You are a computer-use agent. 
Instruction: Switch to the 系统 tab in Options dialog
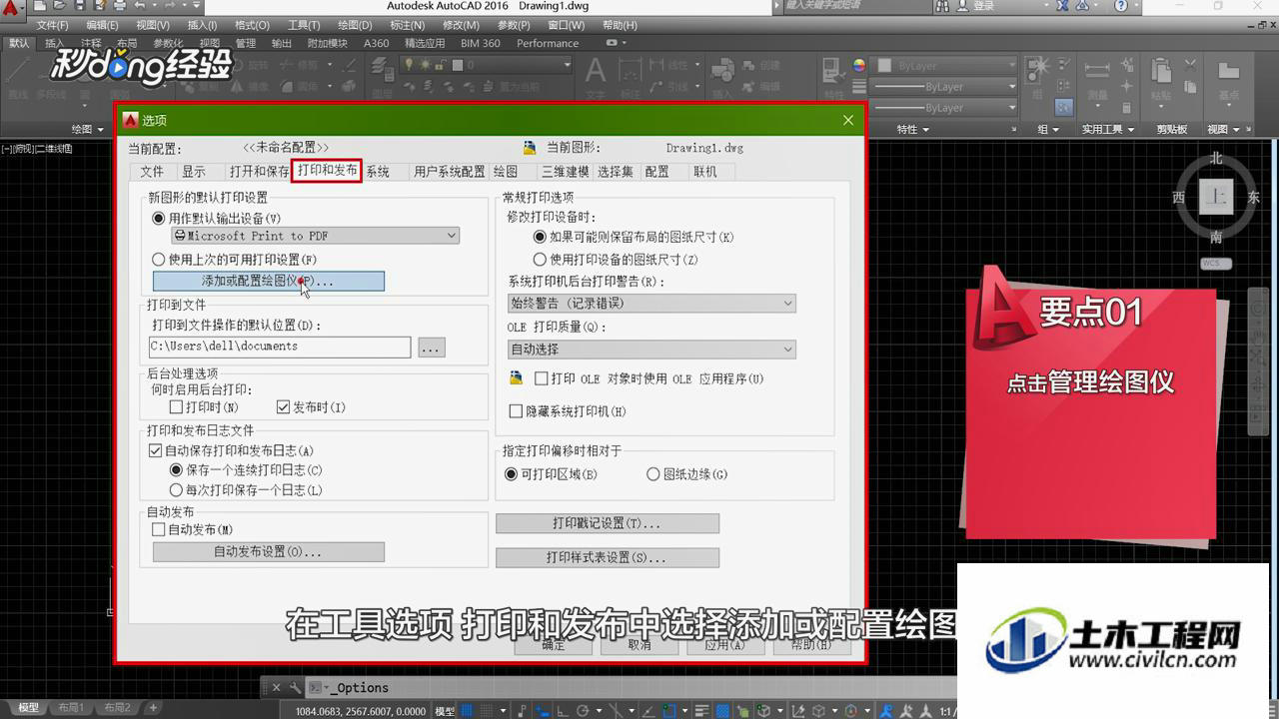tap(378, 172)
